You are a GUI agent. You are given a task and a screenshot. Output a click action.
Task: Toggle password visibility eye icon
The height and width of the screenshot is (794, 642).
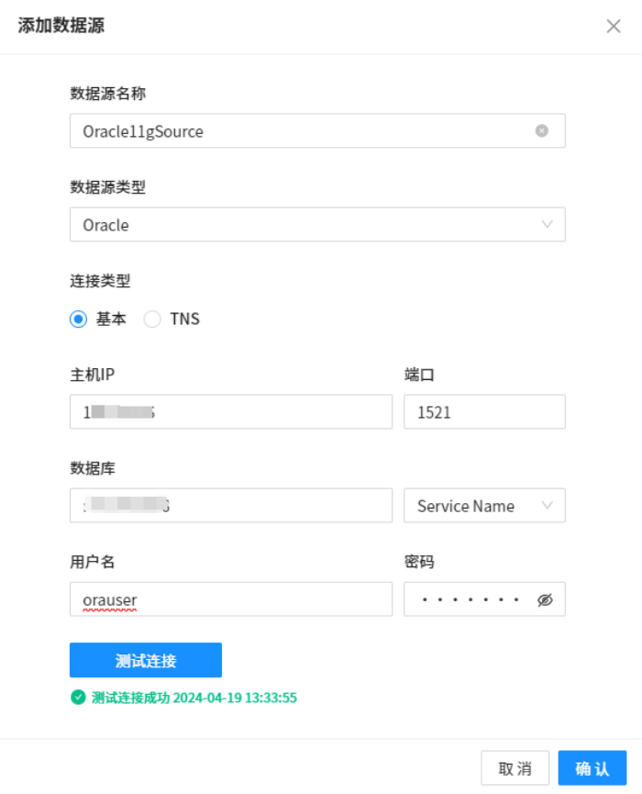545,599
